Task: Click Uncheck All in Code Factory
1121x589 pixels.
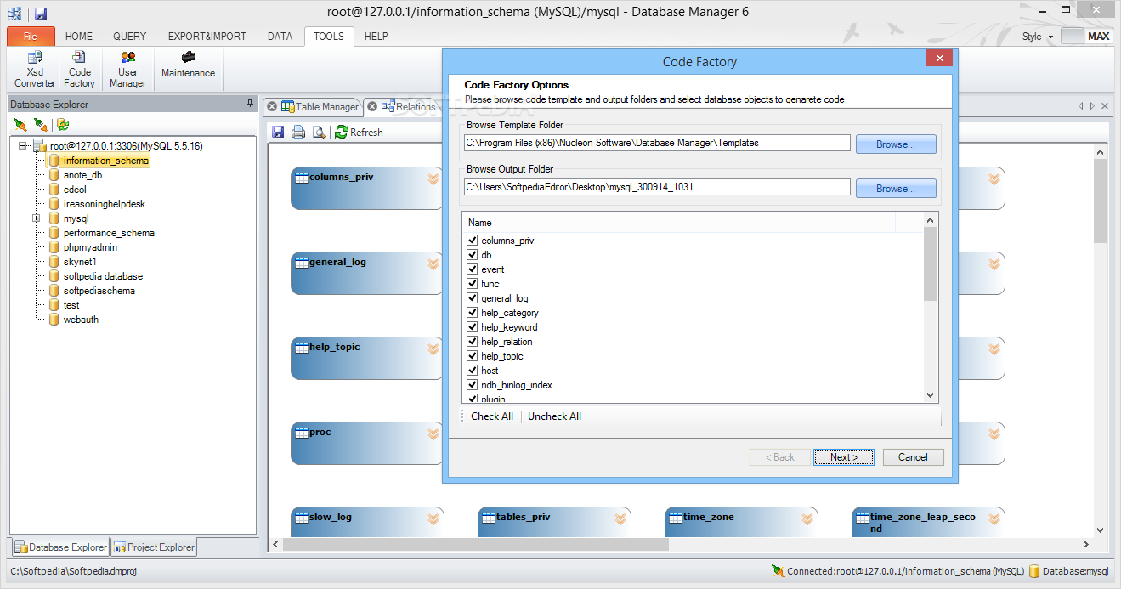Action: 554,416
